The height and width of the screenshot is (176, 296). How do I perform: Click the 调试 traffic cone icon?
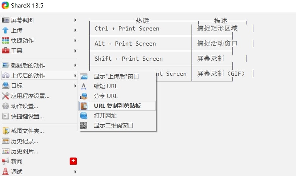[x=5, y=171]
